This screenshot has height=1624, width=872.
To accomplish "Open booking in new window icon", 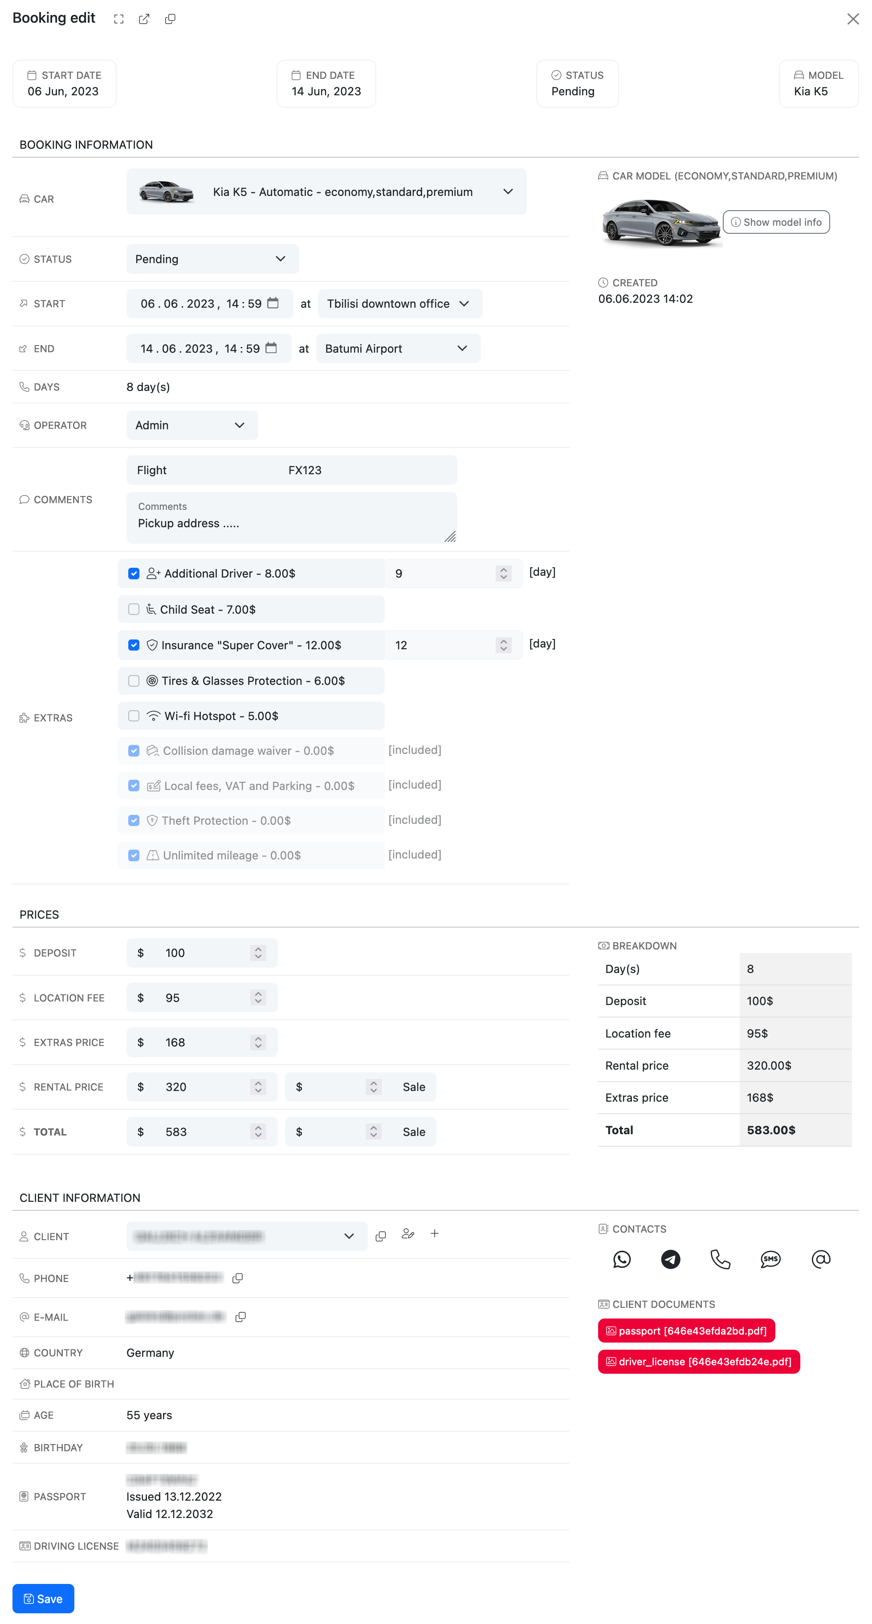I will [144, 19].
